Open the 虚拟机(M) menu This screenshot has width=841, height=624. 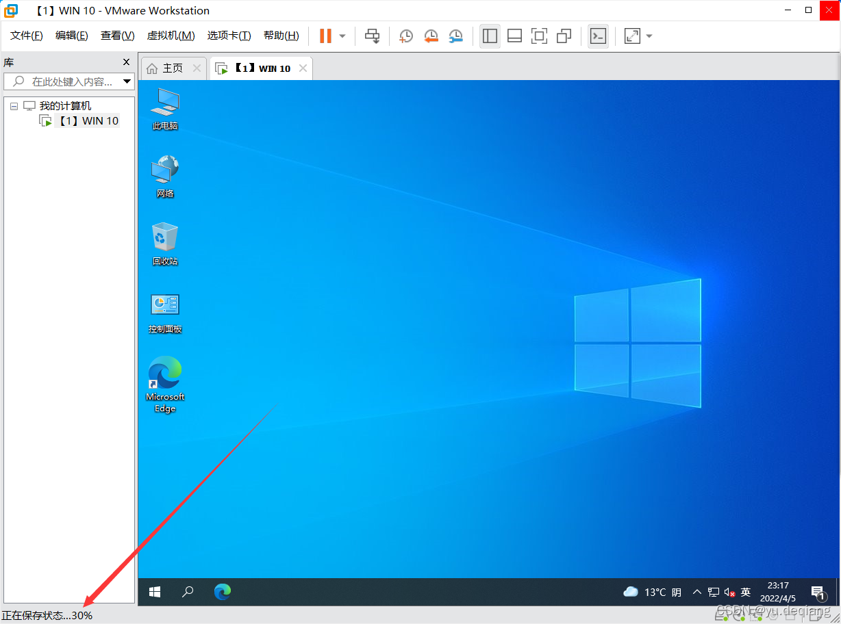tap(171, 36)
